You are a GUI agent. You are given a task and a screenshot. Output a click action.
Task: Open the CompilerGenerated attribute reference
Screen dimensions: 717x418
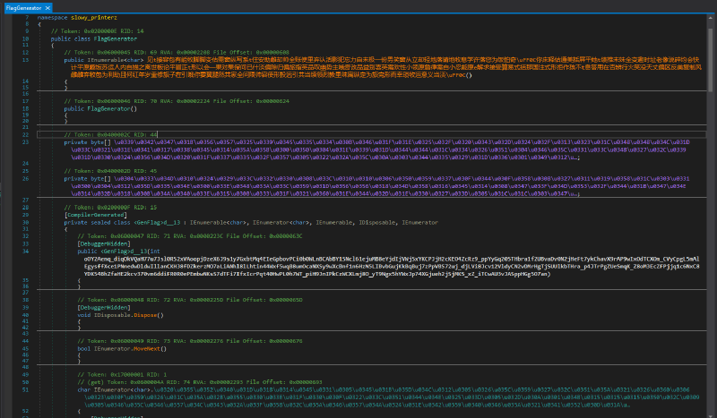point(95,216)
